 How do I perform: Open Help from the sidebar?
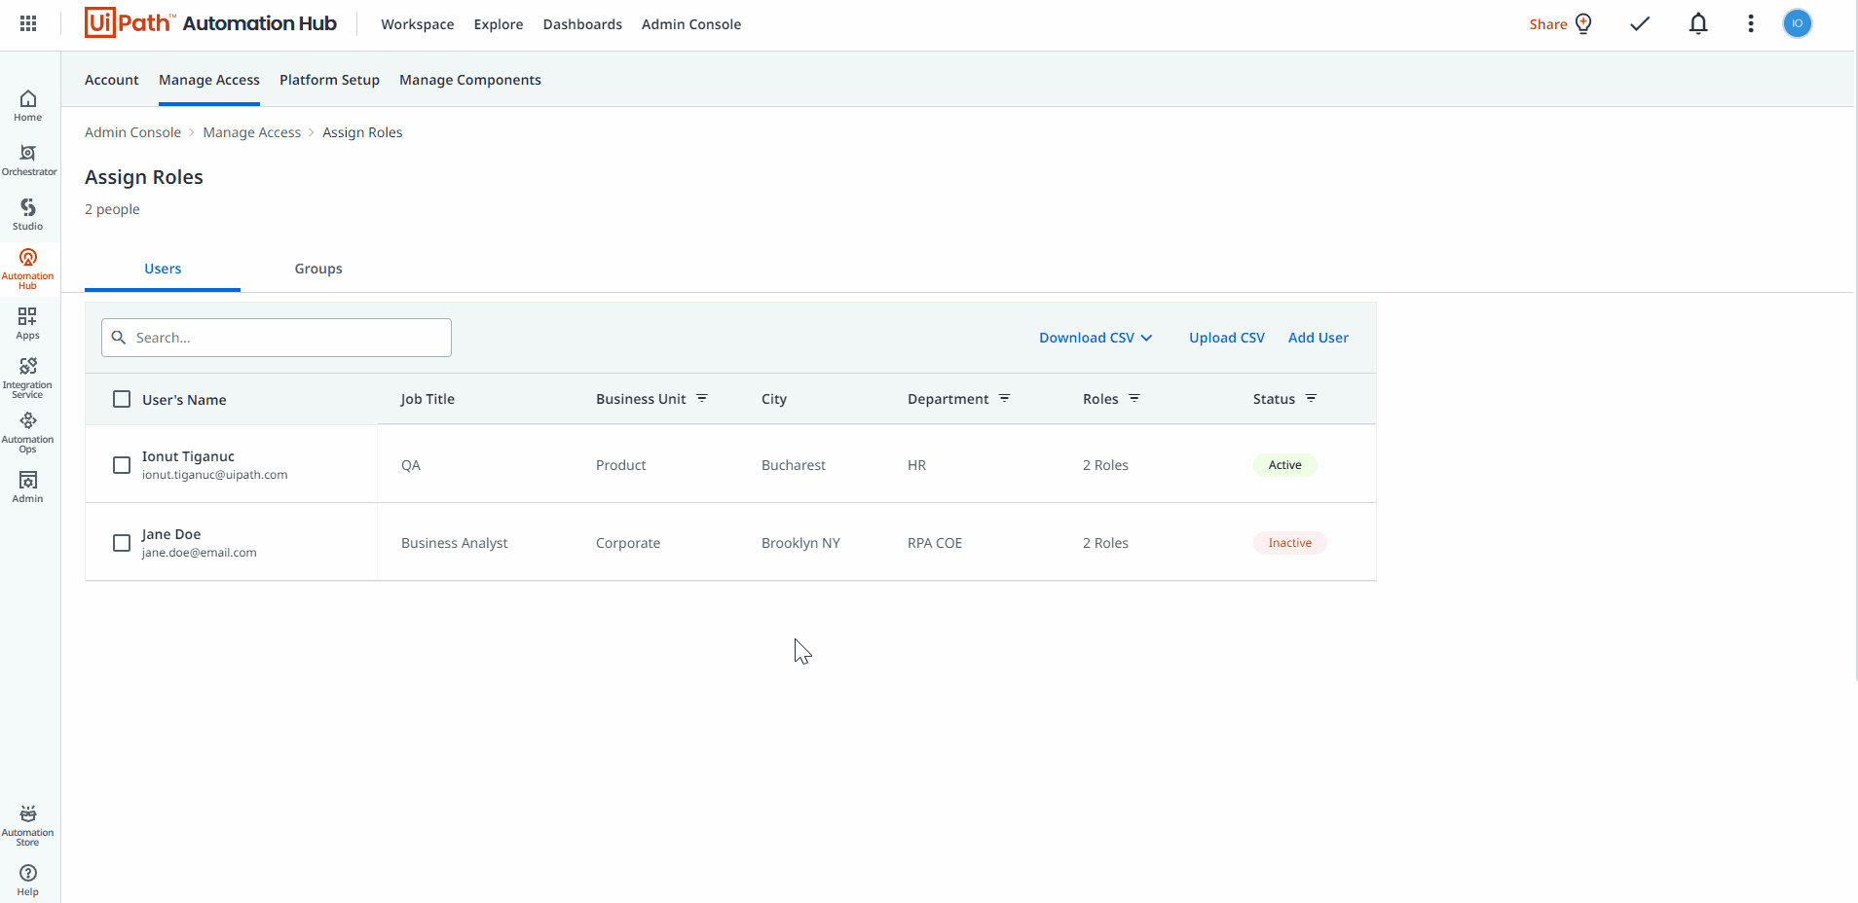coord(28,881)
